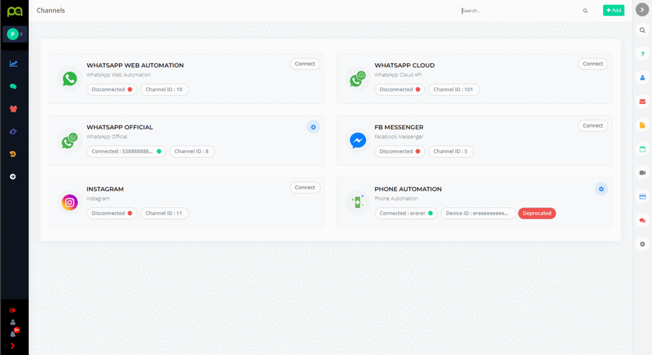The height and width of the screenshot is (355, 652).
Task: Open the green chat bubbles sidebar icon
Action: tap(14, 86)
